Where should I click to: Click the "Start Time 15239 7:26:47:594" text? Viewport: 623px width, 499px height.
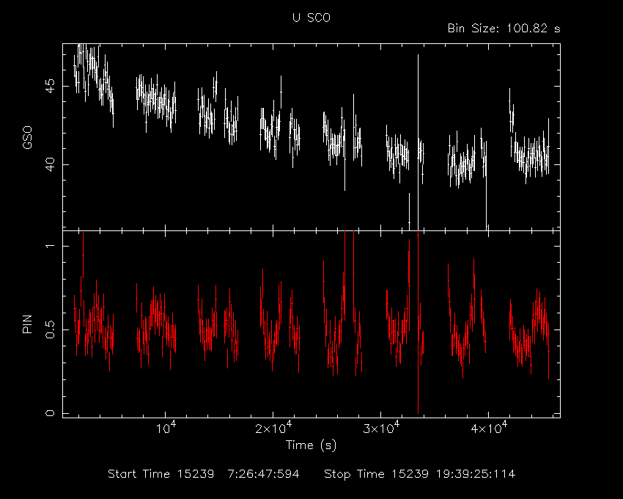[204, 474]
